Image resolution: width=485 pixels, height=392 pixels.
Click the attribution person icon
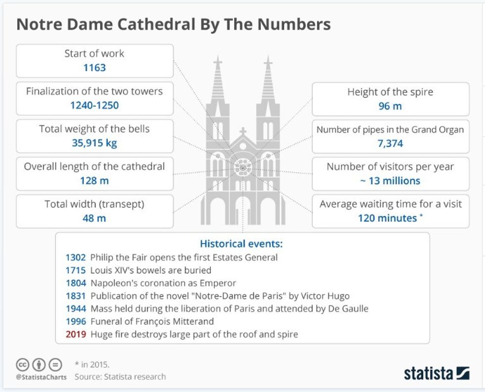click(39, 365)
